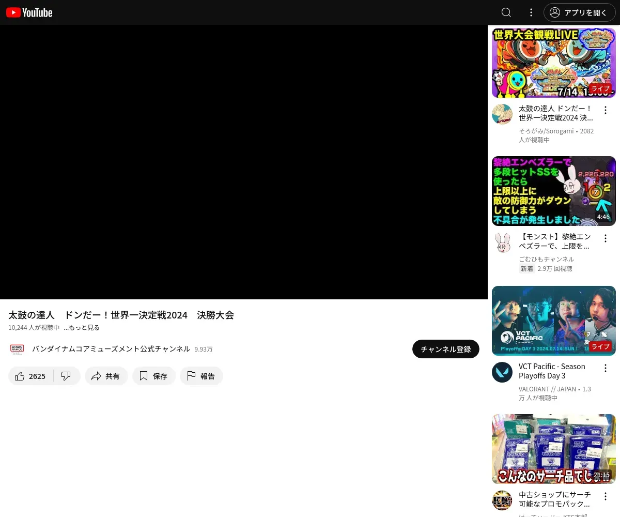Viewport: 620px width, 517px height.
Task: Open the header three-dot settings menu
Action: pyautogui.click(x=531, y=12)
